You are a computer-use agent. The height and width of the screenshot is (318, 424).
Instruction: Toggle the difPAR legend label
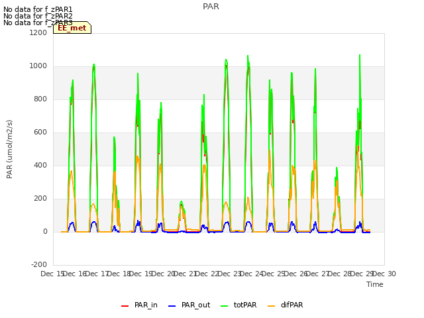tap(291, 305)
